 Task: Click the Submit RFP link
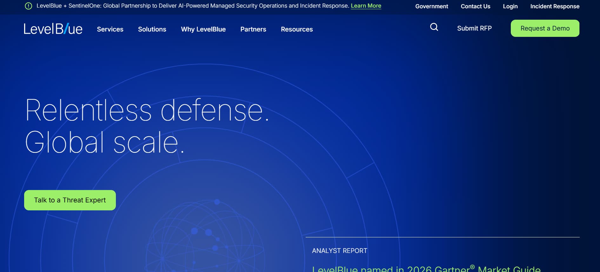(474, 28)
